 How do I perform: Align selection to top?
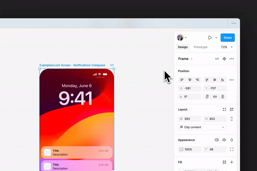[207, 80]
